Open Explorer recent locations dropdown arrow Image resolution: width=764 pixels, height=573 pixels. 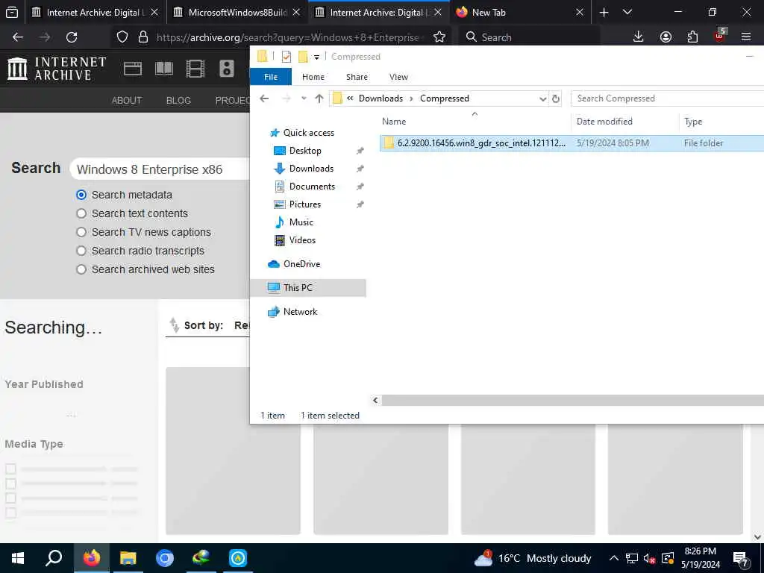coord(304,98)
